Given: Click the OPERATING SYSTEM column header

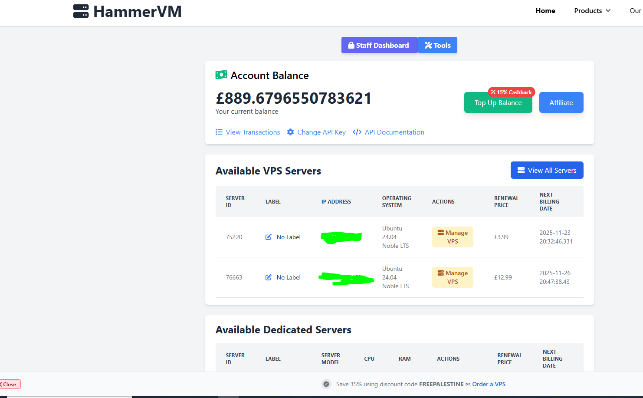Looking at the screenshot, I should 397,202.
